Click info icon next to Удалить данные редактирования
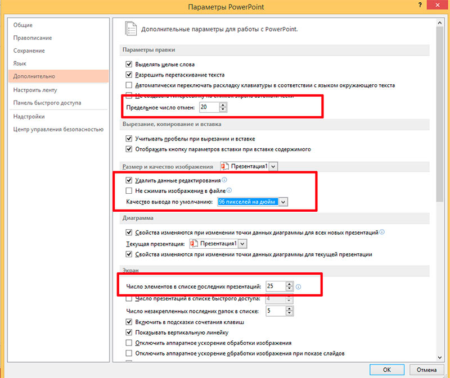The width and height of the screenshot is (450, 378). (x=224, y=180)
